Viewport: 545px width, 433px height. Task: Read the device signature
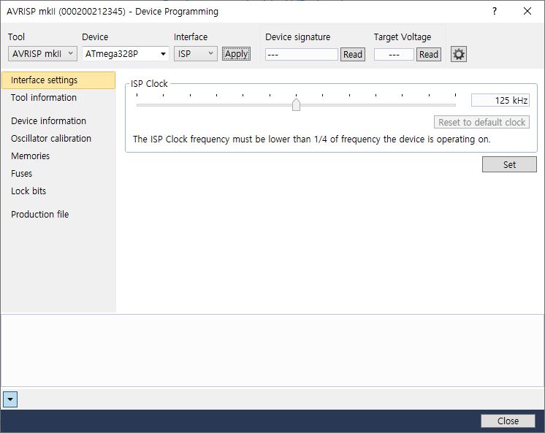point(352,54)
